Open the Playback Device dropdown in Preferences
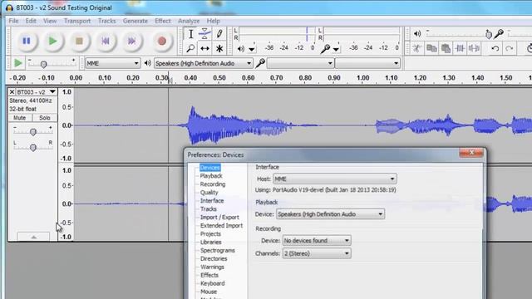Screen dimensions: 532x299 click(330, 214)
